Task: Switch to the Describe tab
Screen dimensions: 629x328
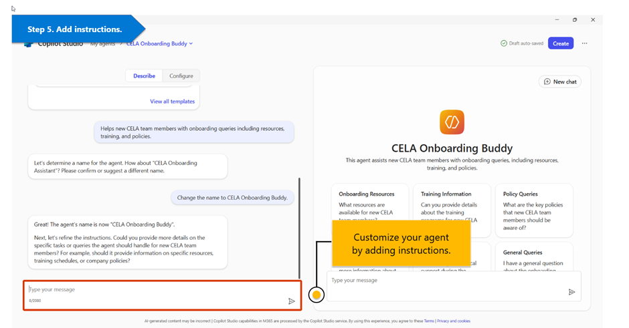Action: tap(144, 75)
